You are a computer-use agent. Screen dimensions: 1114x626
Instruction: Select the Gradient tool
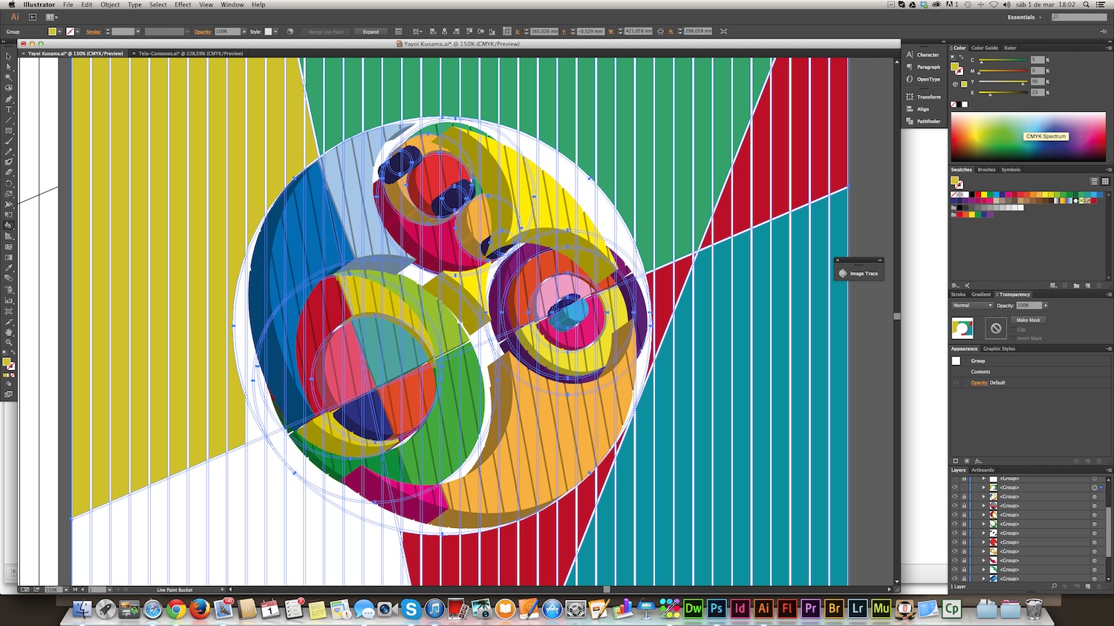(x=9, y=257)
